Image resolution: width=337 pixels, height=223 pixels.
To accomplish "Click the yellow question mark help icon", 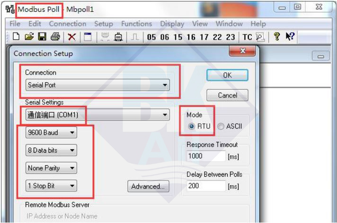I will pos(277,37).
